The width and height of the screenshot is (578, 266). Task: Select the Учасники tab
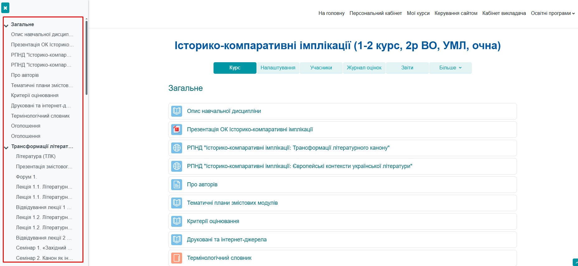coord(321,68)
